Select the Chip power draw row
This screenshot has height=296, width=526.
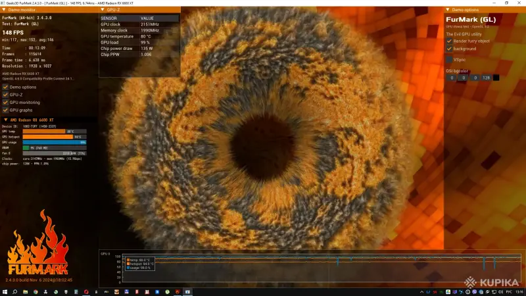139,48
